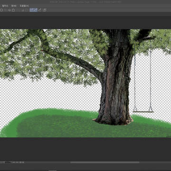This screenshot has height=171, width=171.
Task: Click the square outline icon in the toolbar
Action: [13, 10]
